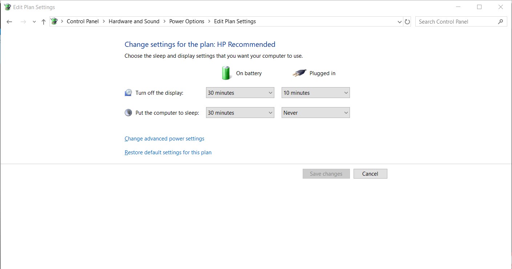The width and height of the screenshot is (512, 269).
Task: Open display-off dropdown for On battery
Action: click(240, 93)
